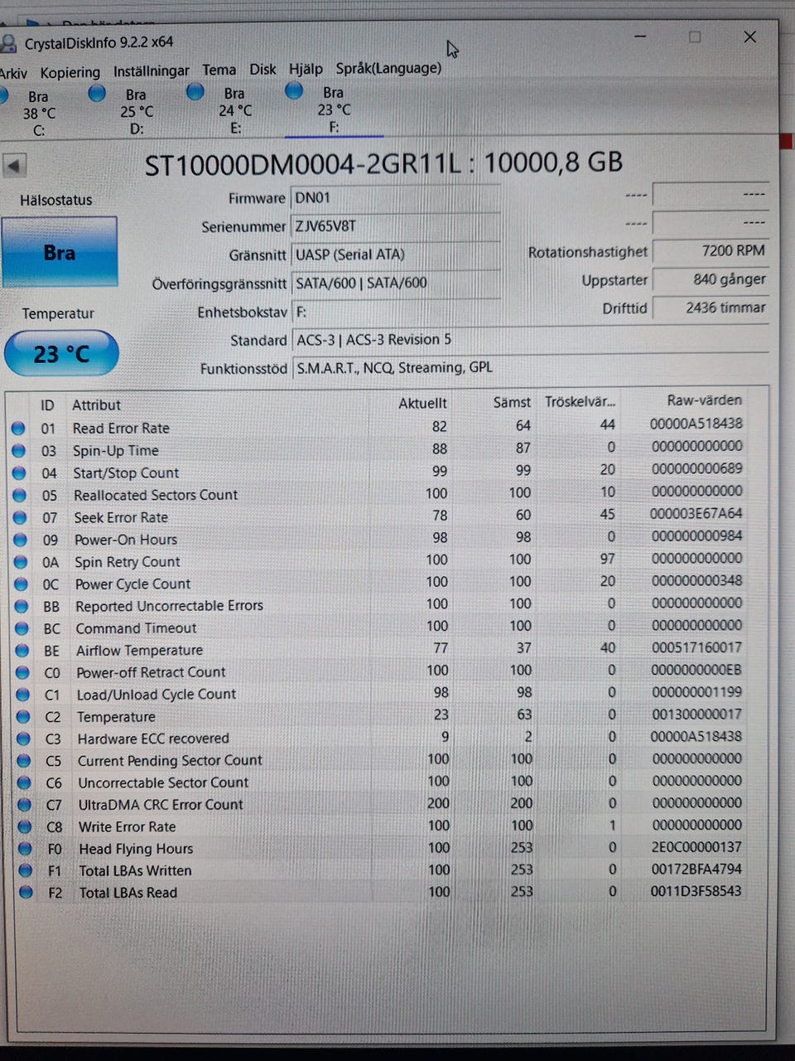The image size is (795, 1061).
Task: Click status icon for Spin Retry Count
Action: point(21,562)
